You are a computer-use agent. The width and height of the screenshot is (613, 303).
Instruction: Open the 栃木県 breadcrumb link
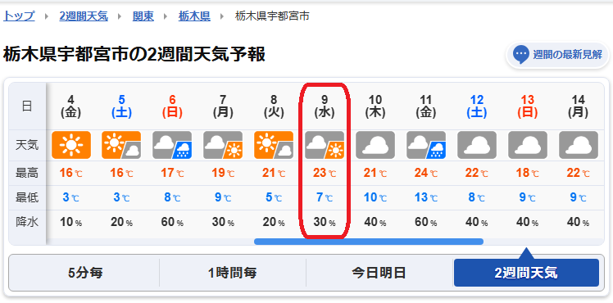pyautogui.click(x=194, y=16)
